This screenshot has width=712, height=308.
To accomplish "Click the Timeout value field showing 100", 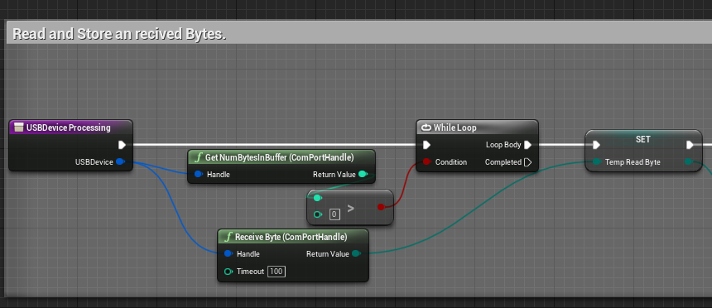I will tap(276, 272).
